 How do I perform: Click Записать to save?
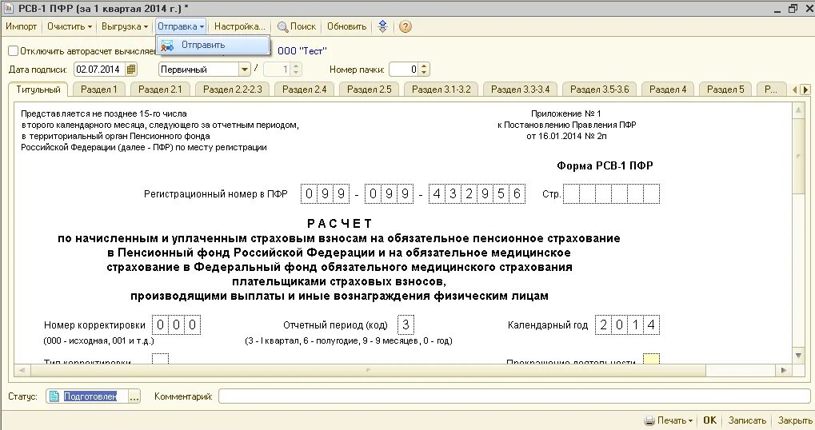pos(747,420)
